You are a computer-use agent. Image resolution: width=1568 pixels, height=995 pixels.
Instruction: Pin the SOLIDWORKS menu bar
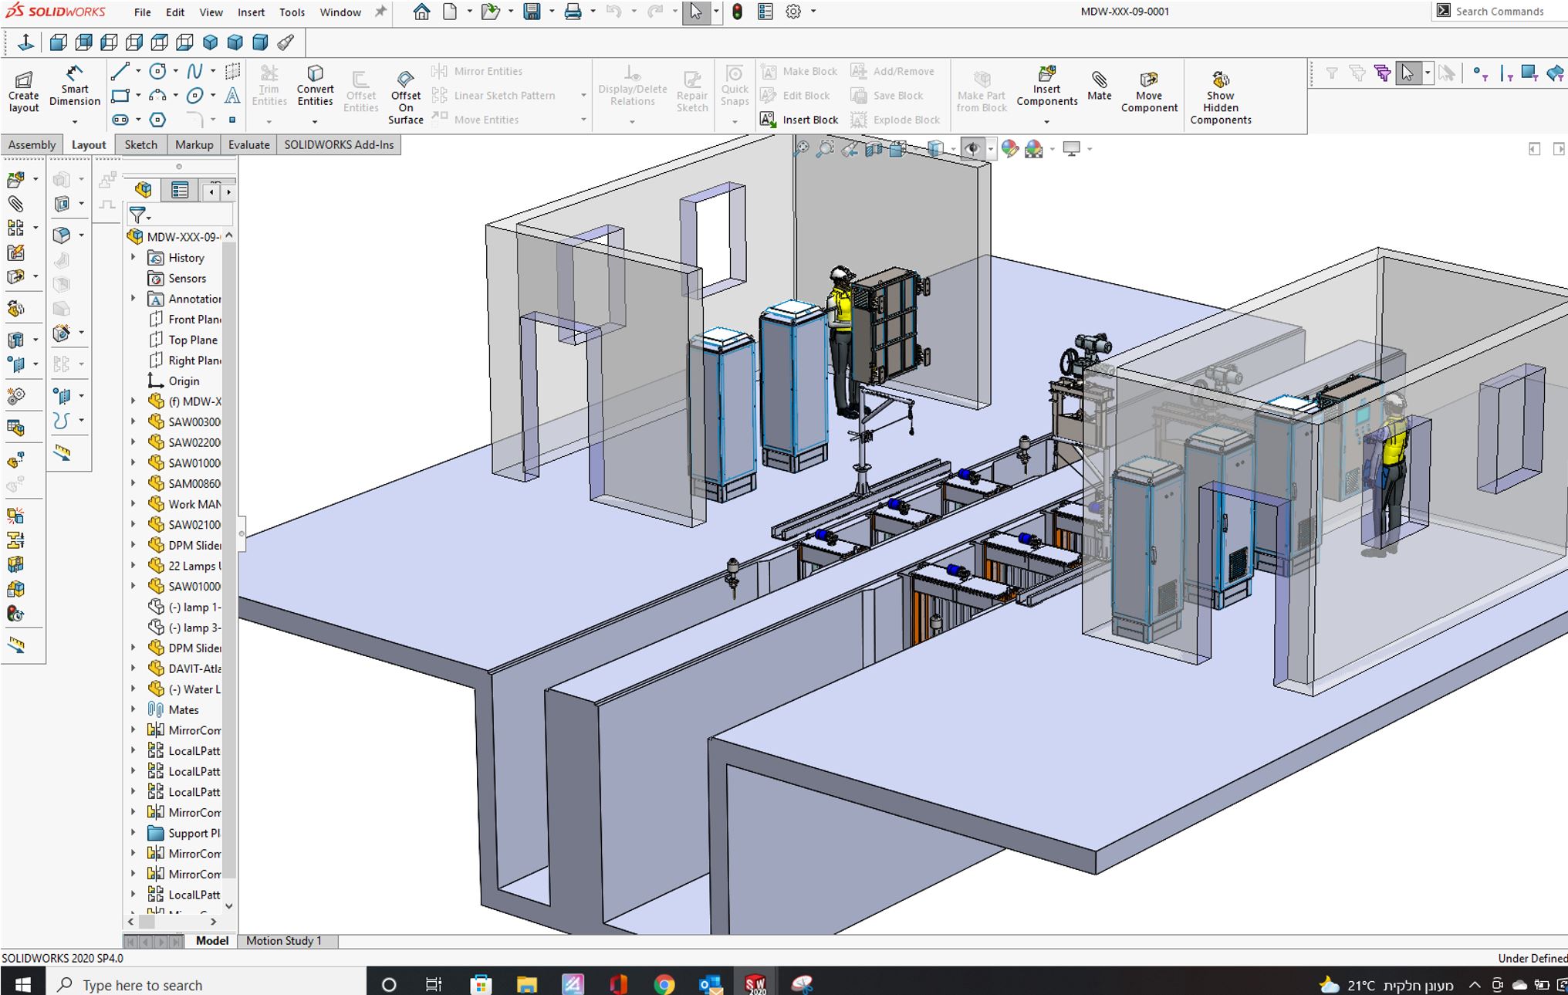380,12
